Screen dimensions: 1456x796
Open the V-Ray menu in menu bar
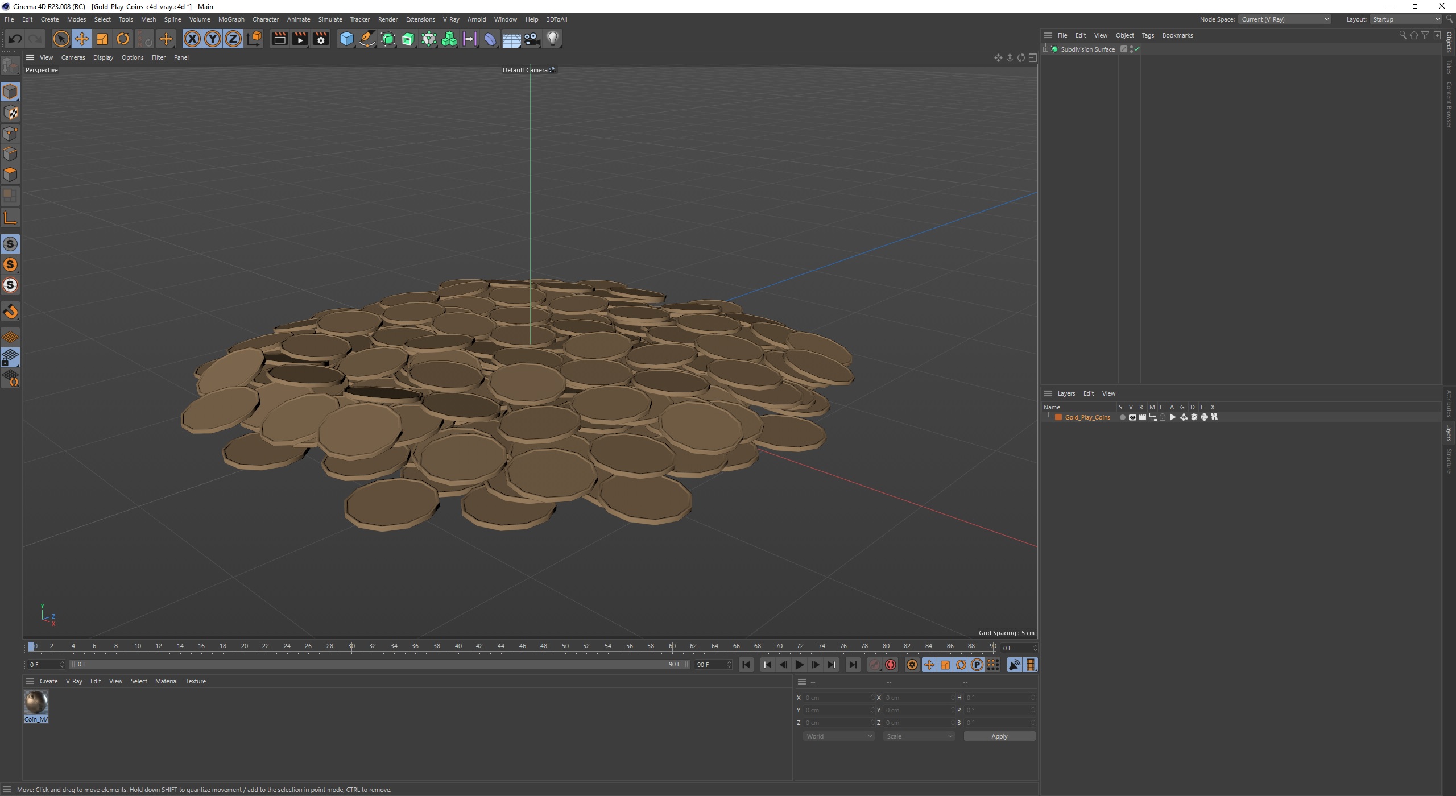[451, 19]
